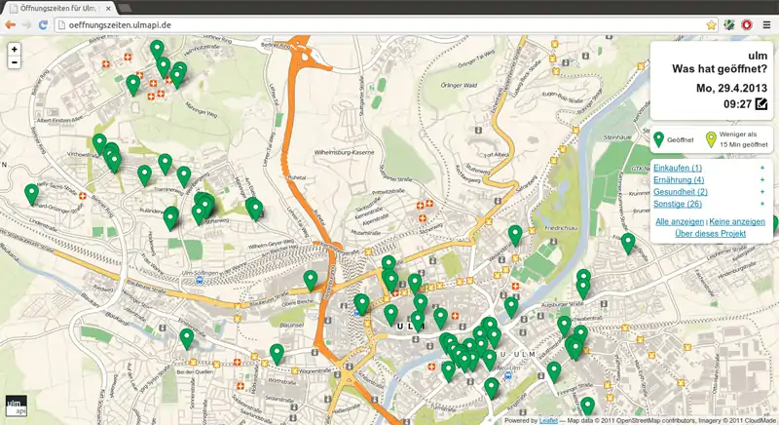Bookmark this page with the star icon
This screenshot has width=779, height=425.
pyautogui.click(x=712, y=24)
